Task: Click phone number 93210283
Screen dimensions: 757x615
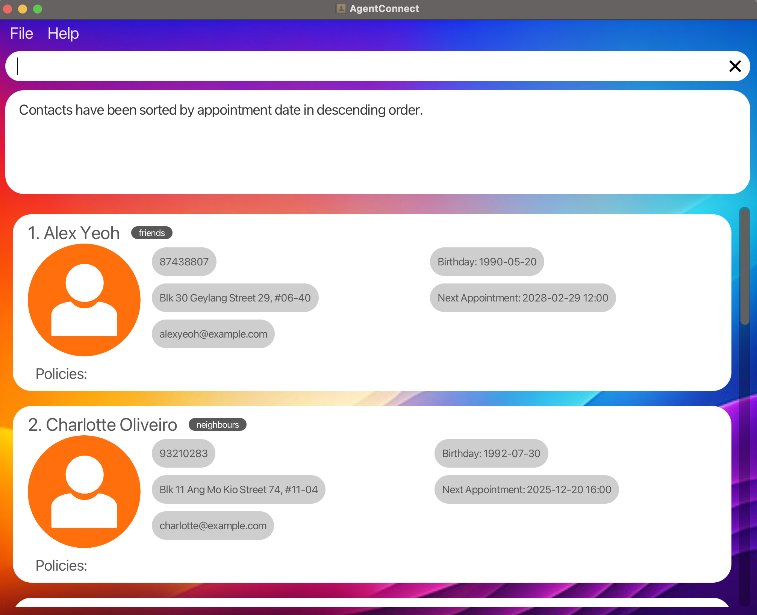Action: (183, 453)
